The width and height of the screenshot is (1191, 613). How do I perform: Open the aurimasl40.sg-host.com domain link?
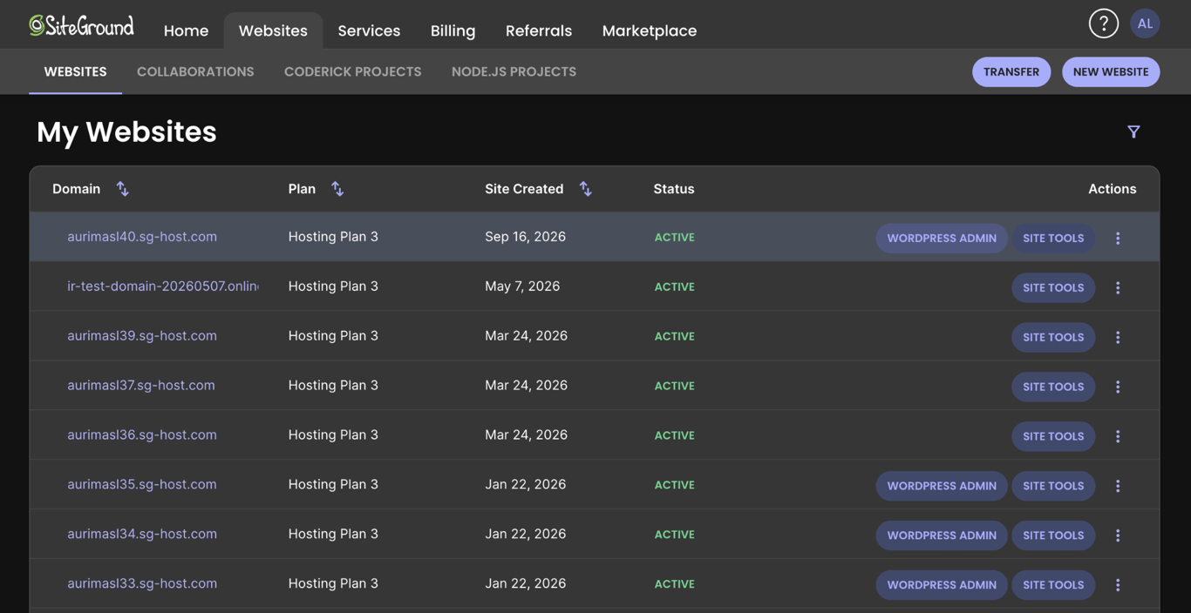click(142, 237)
